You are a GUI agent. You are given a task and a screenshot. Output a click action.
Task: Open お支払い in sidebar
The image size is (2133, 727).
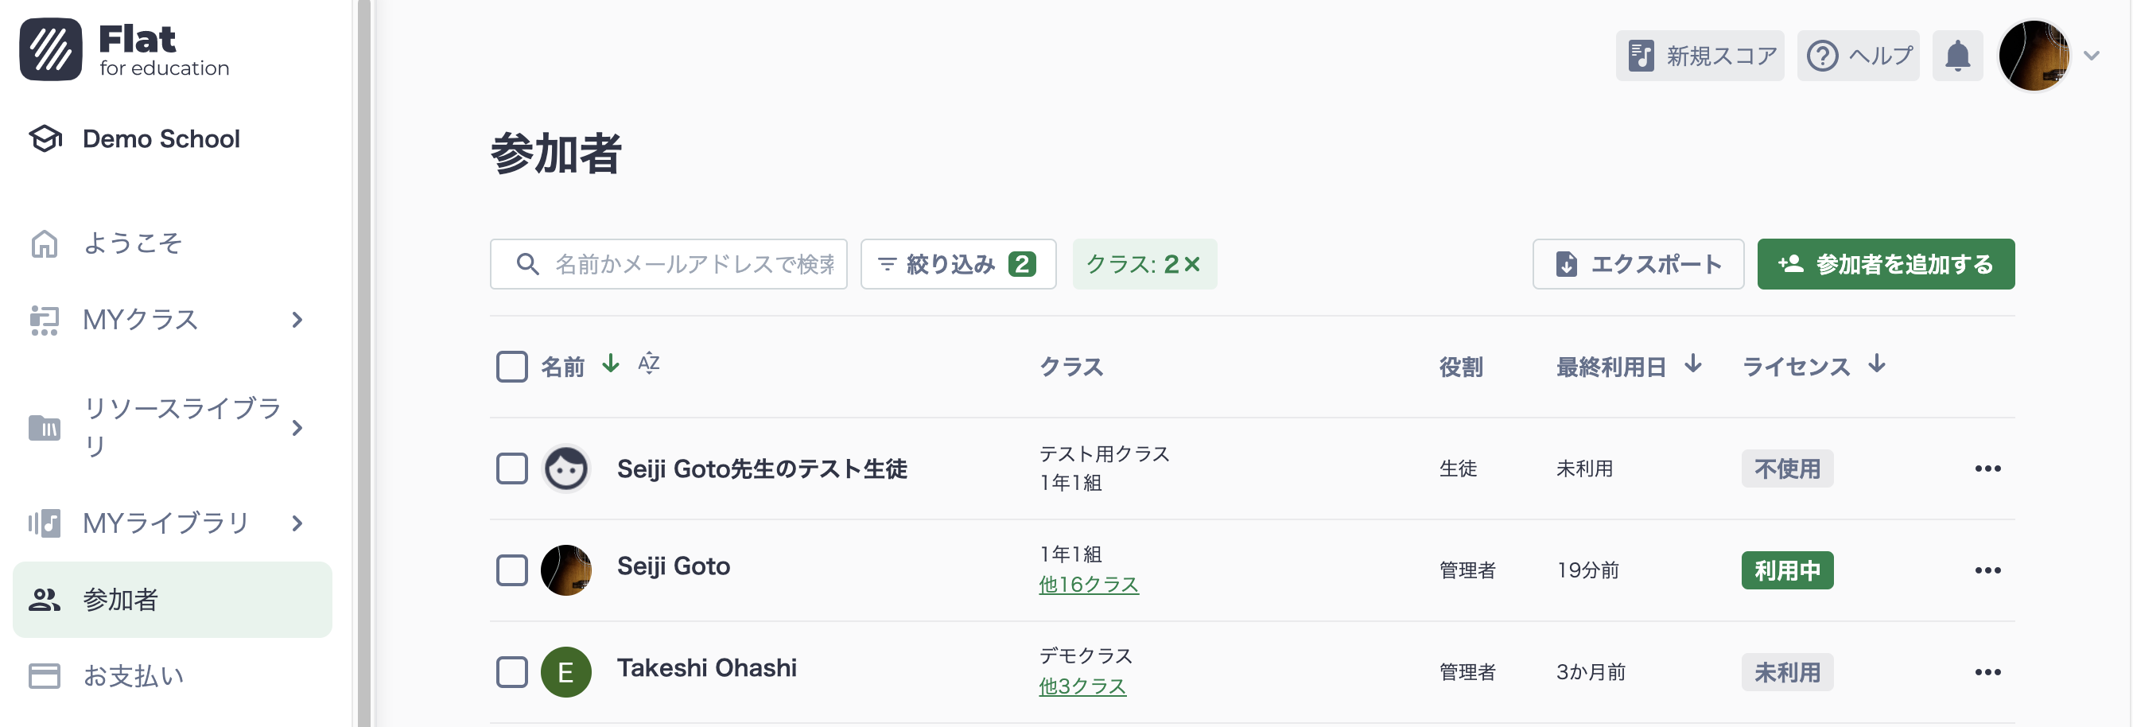[133, 675]
